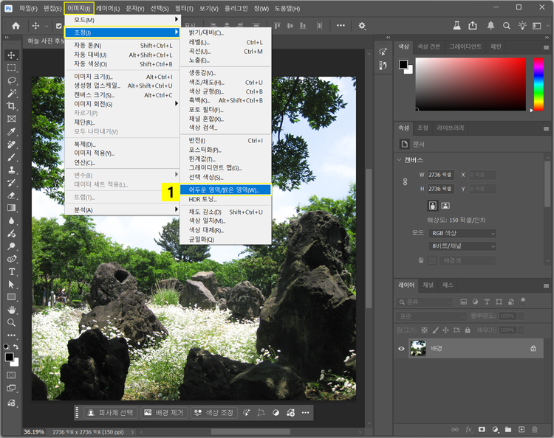
Task: Create a new layer with plus icon
Action: [521, 428]
